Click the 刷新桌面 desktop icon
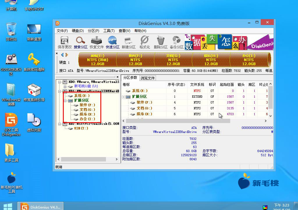Viewport: 298px width, 210px height. coord(34,32)
